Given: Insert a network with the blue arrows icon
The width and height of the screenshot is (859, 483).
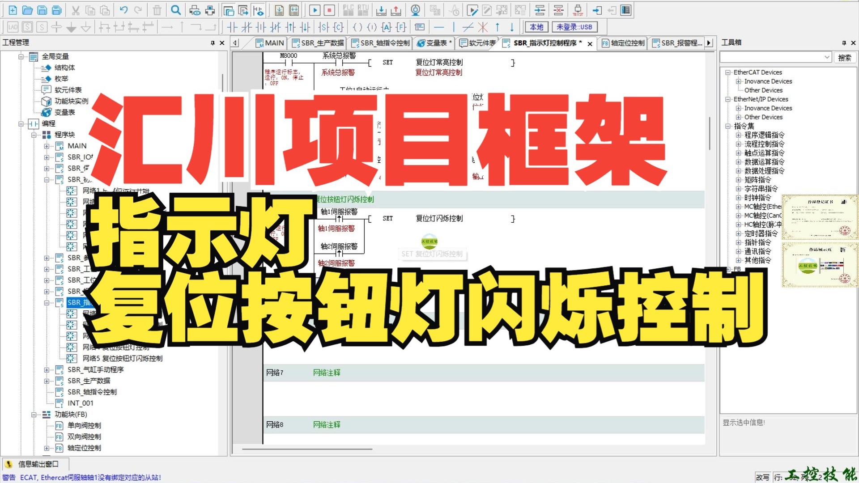Looking at the screenshot, I should [540, 10].
